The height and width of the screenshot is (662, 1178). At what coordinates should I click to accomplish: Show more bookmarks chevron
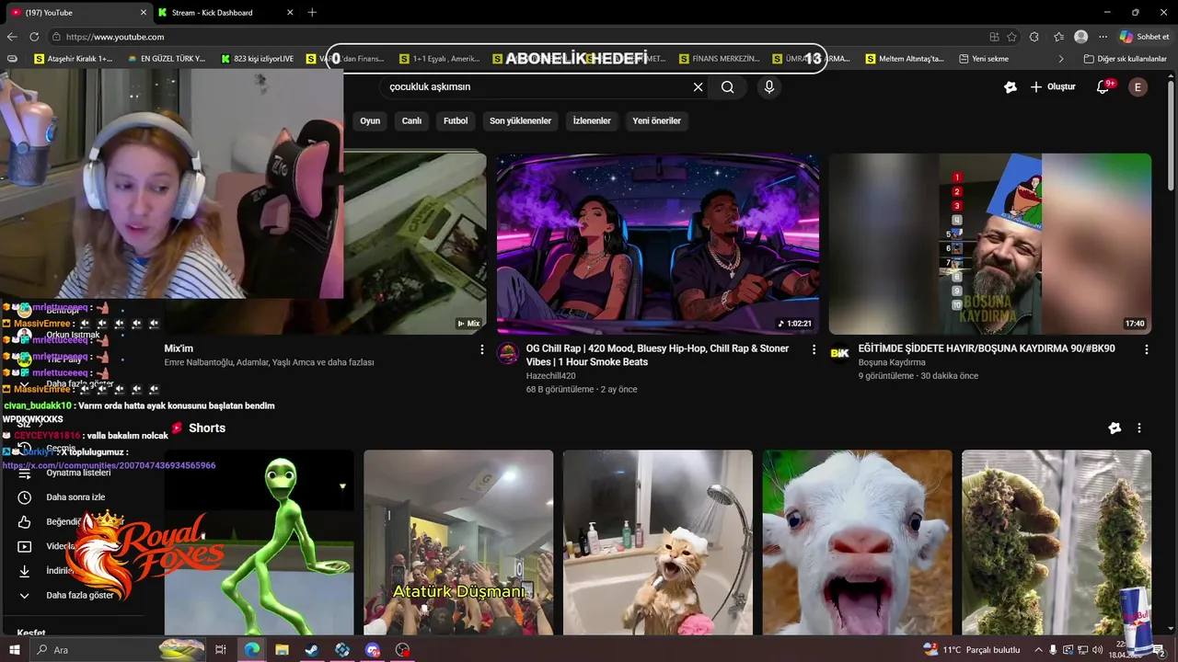pyautogui.click(x=1061, y=59)
